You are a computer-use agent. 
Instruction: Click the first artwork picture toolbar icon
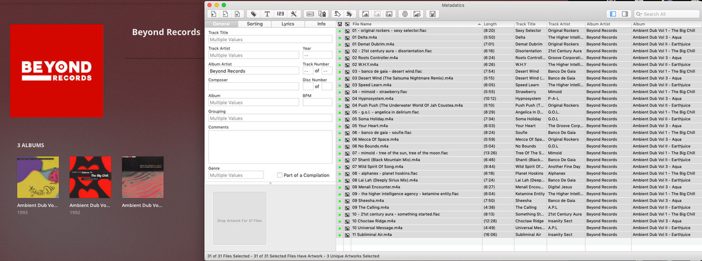(365, 14)
